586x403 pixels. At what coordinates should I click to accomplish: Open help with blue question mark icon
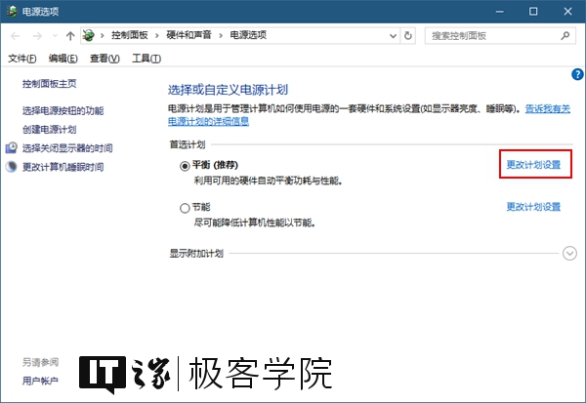pos(577,74)
